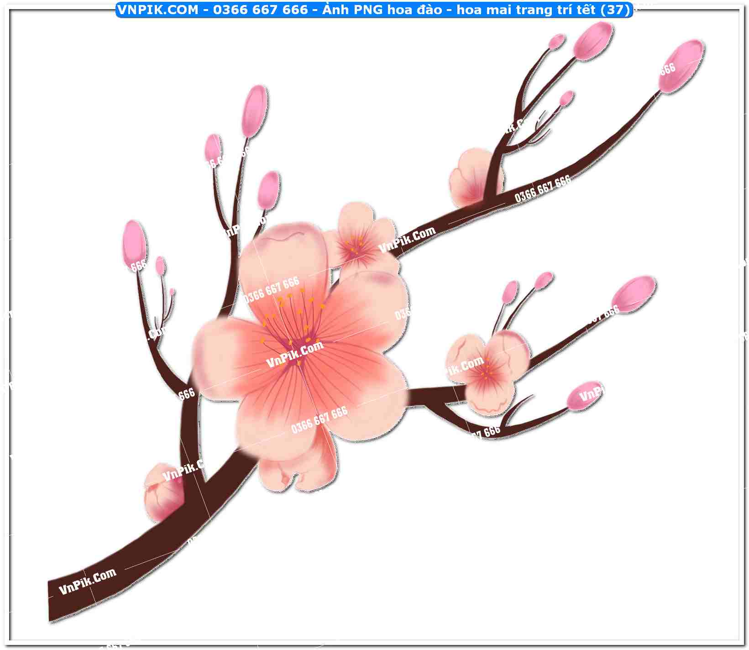Click 'ik.Com' watermark on the lower right blossom
This screenshot has height=650, width=749.
click(465, 366)
